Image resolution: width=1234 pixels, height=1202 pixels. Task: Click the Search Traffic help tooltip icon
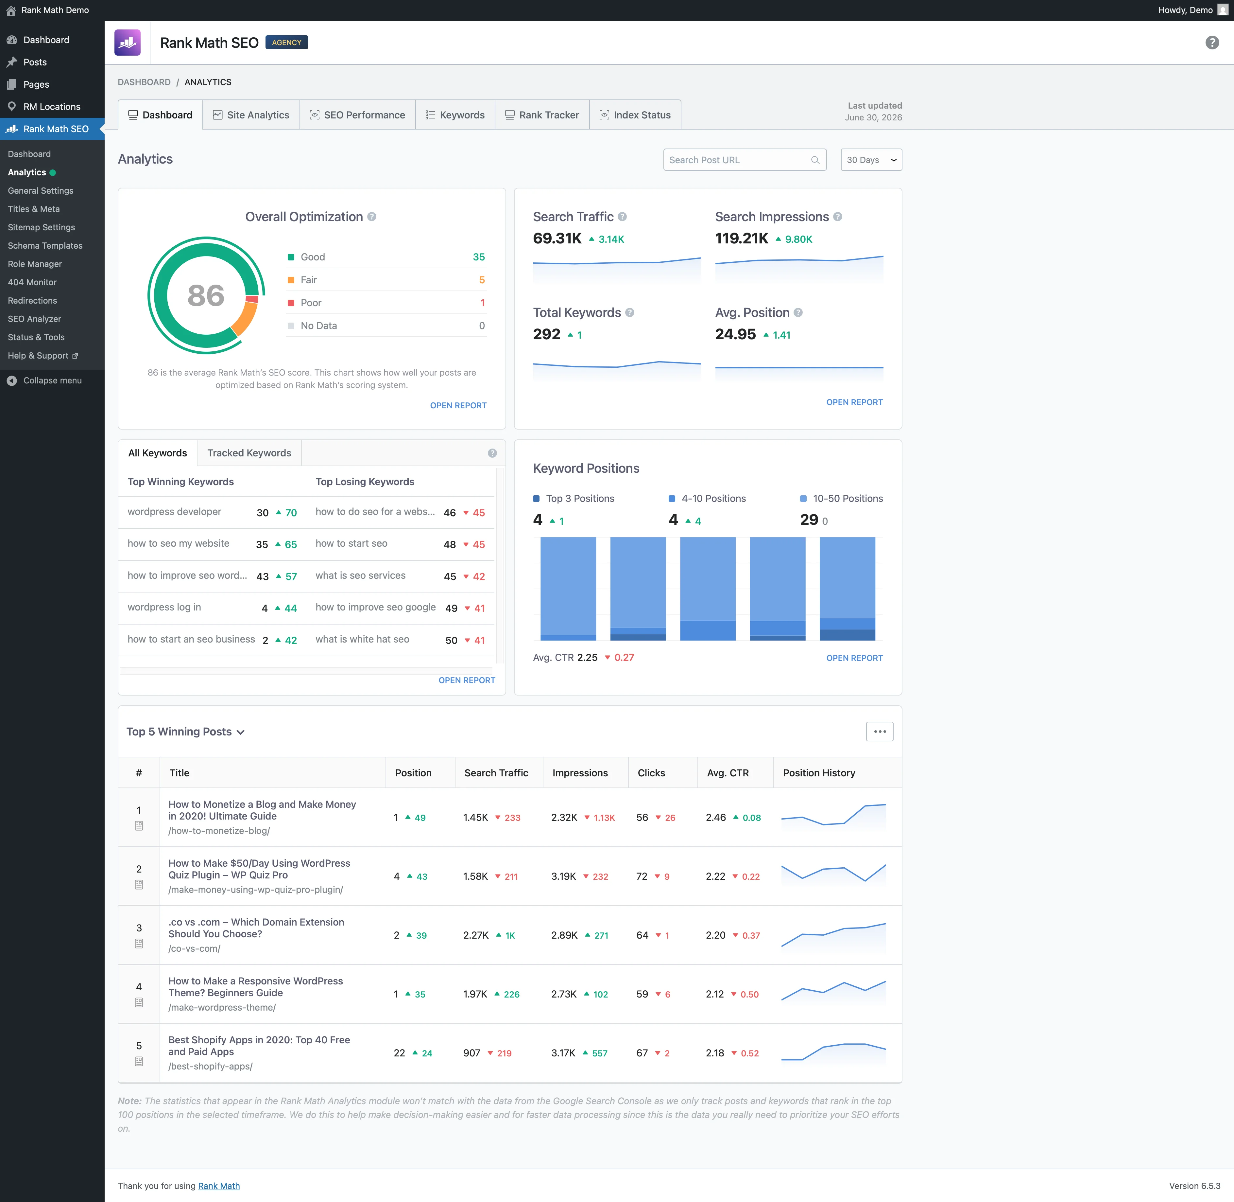[622, 217]
